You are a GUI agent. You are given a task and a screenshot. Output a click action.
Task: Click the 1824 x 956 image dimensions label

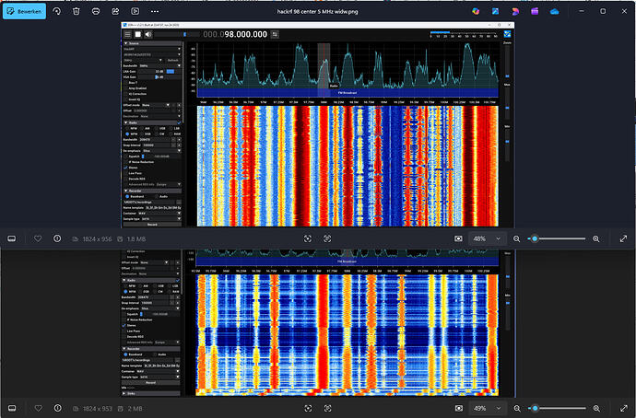click(x=95, y=238)
